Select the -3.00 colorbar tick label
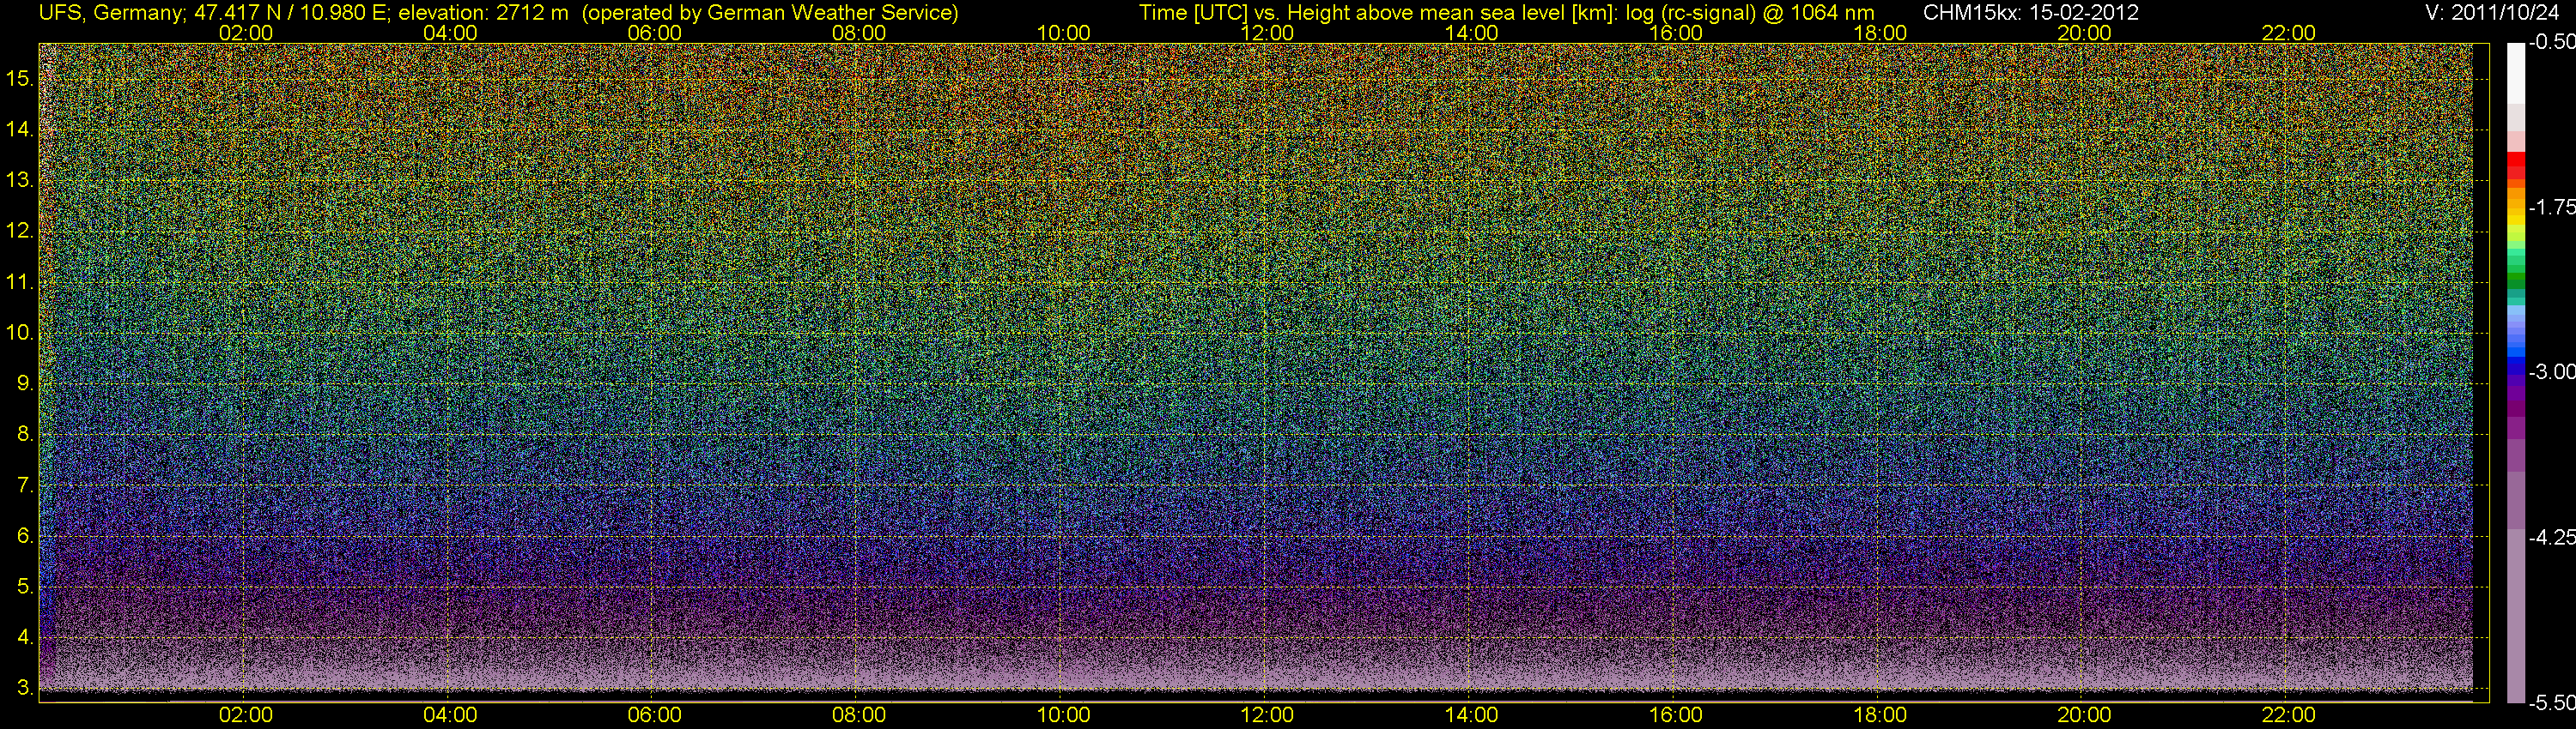 click(x=2551, y=371)
